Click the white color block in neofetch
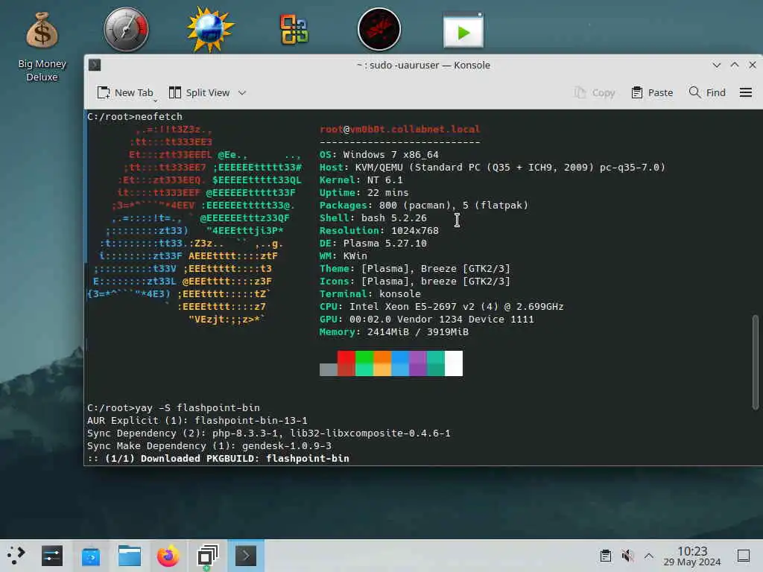Image resolution: width=763 pixels, height=572 pixels. (x=454, y=363)
